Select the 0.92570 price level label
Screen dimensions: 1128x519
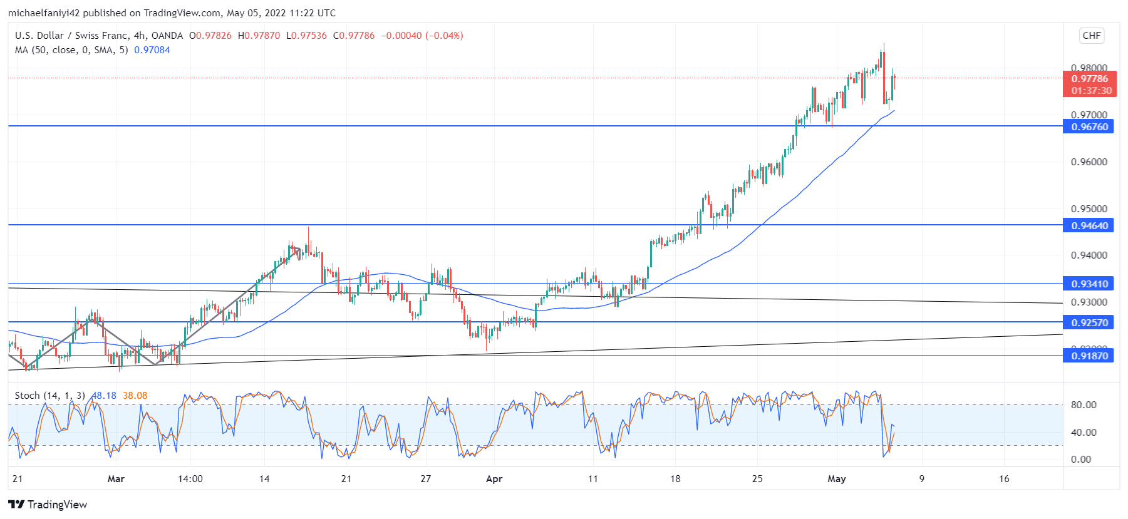pos(1089,323)
